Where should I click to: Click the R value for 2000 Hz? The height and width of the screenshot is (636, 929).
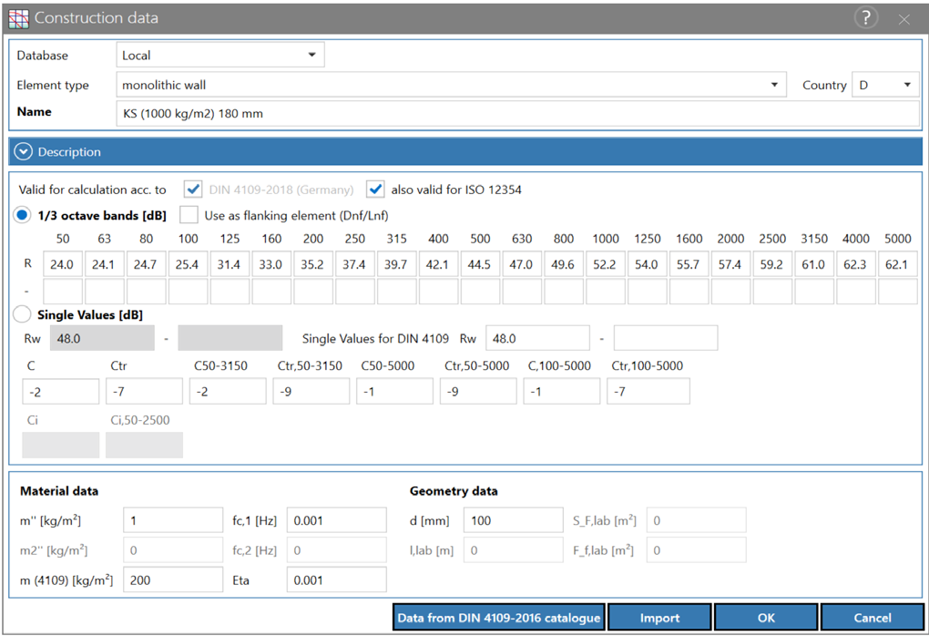[730, 264]
